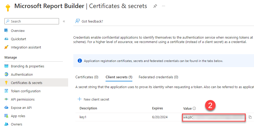
Task: Click the Expose an API cloud icon
Action: [x=6, y=108]
